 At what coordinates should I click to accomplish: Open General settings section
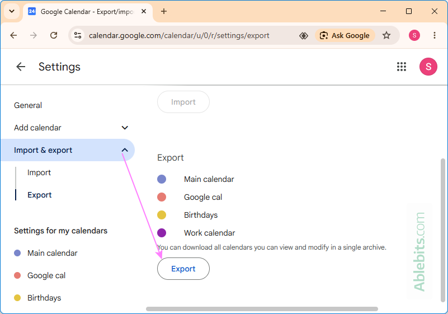point(28,105)
